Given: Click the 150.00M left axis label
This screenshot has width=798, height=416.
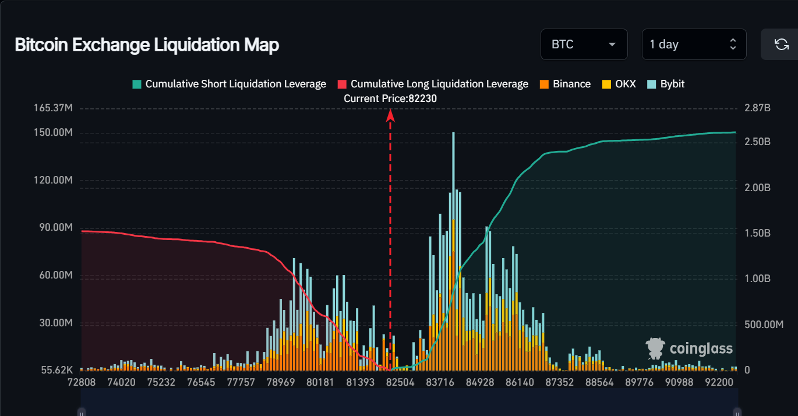Looking at the screenshot, I should (53, 132).
